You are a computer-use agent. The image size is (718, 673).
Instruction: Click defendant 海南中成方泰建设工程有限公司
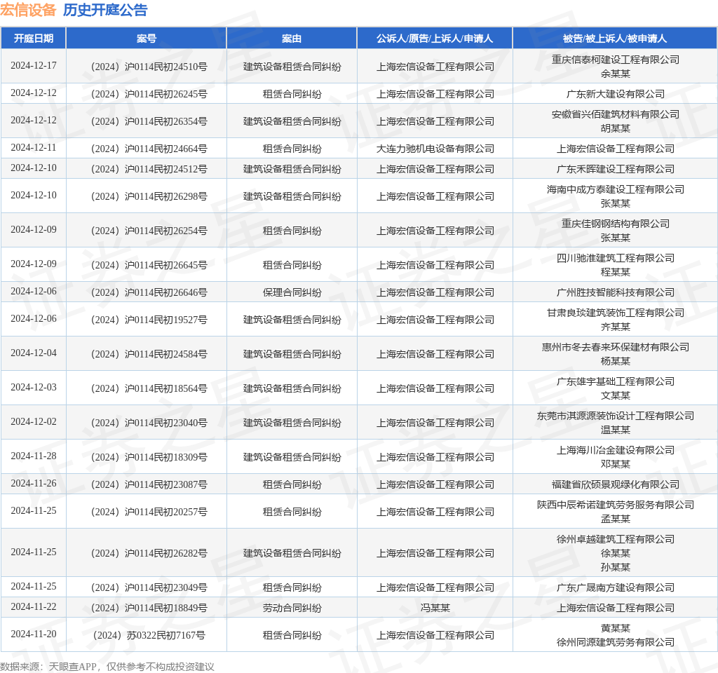coord(616,189)
